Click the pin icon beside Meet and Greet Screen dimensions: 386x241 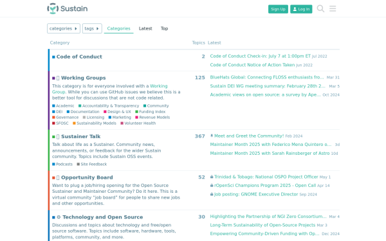[212, 136]
